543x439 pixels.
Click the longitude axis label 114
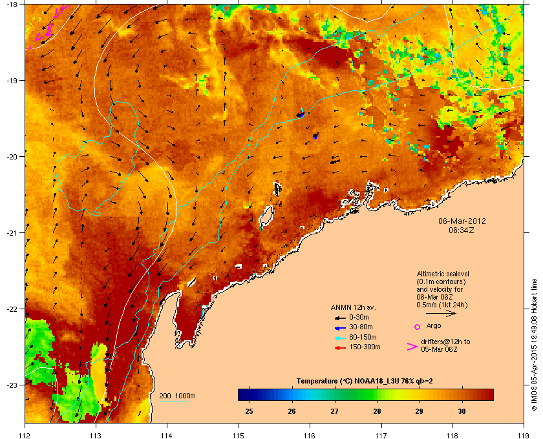167,435
